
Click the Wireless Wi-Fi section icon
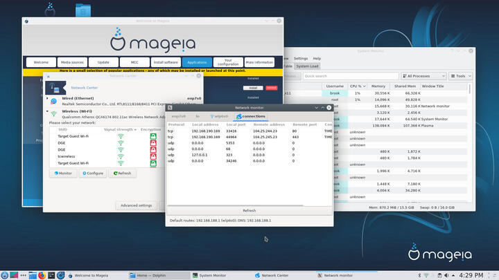click(54, 113)
